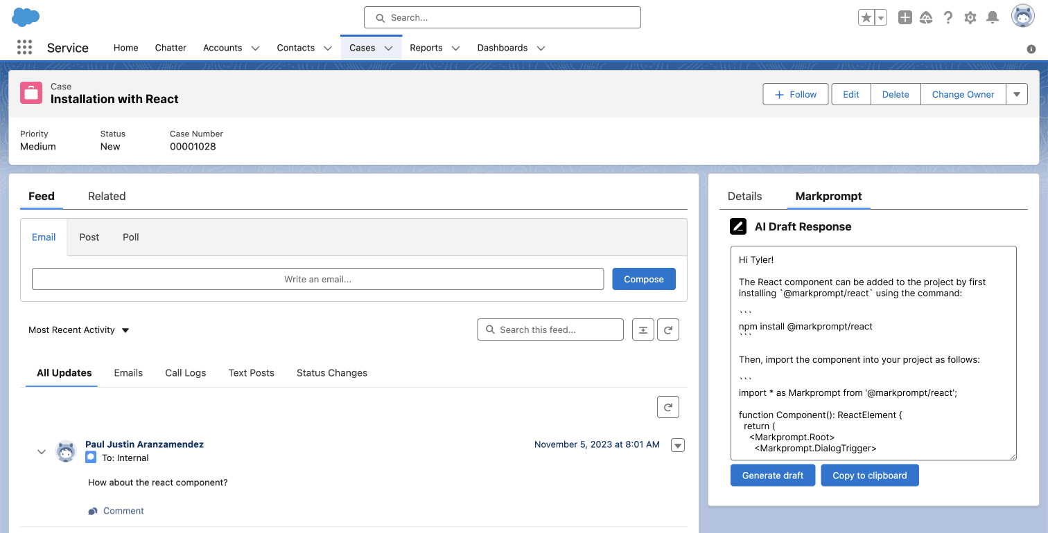Open Global Actions plus icon
The image size is (1048, 533).
pos(905,18)
